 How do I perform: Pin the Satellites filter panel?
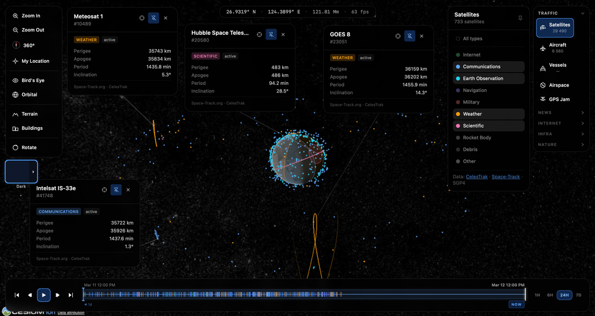point(520,18)
